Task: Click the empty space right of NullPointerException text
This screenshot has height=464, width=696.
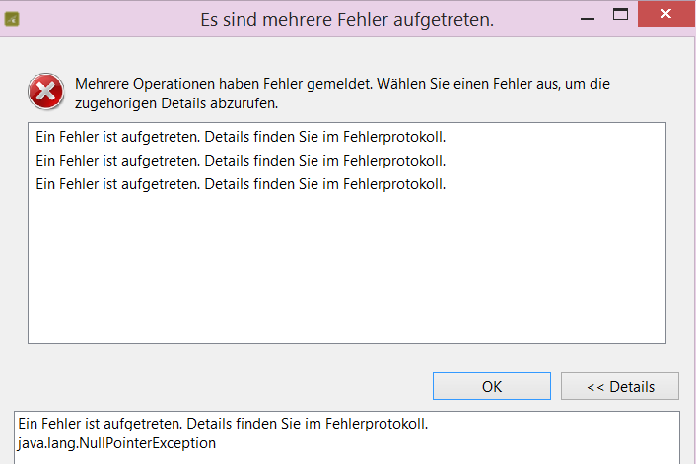Action: click(x=444, y=443)
